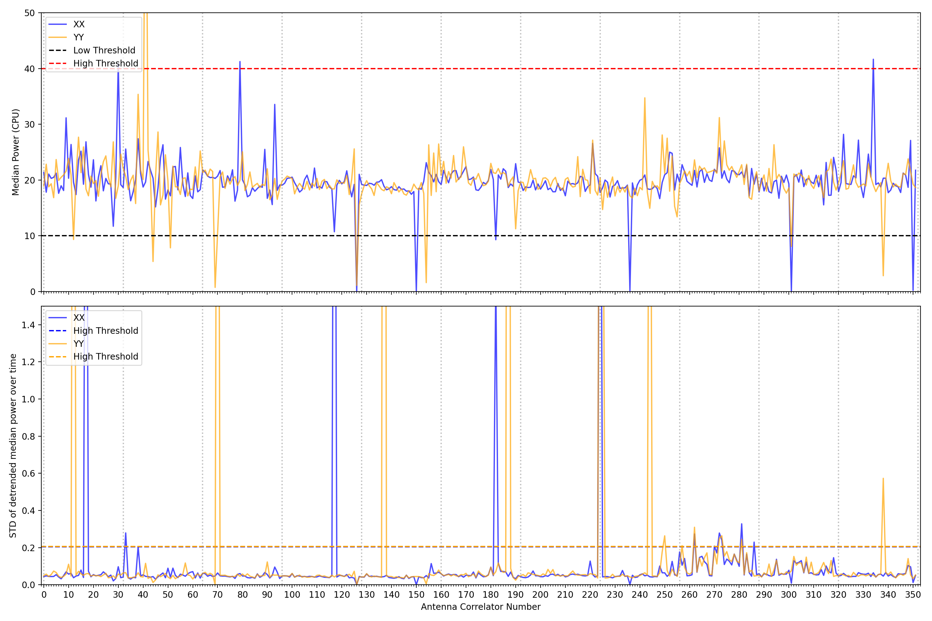Click the x-axis tick label 0
The image size is (932, 621).
(x=43, y=595)
